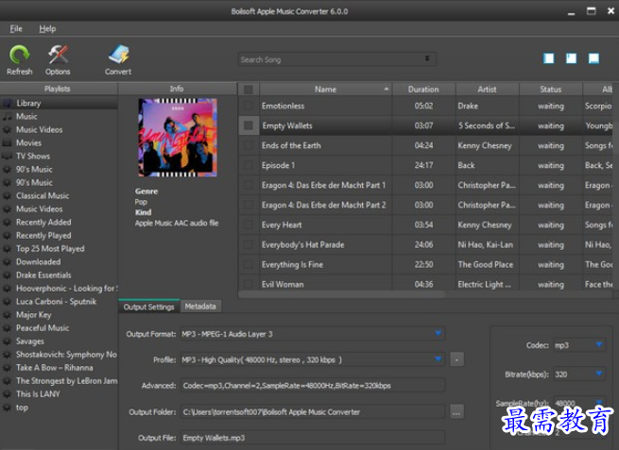Viewport: 619px width, 450px height.
Task: Click the gear icon beside Luca Carboni - Sputnik
Action: 7,302
